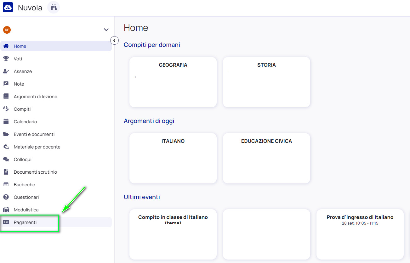410x263 pixels.
Task: Select the Pagamenti menu entry
Action: [56, 222]
